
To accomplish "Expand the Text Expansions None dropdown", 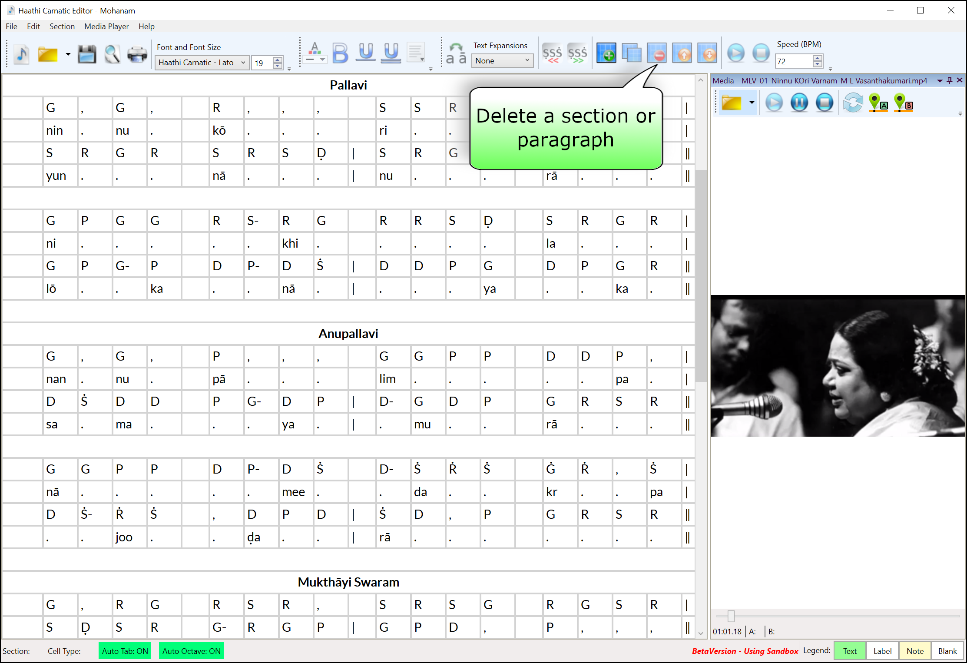I will coord(502,61).
